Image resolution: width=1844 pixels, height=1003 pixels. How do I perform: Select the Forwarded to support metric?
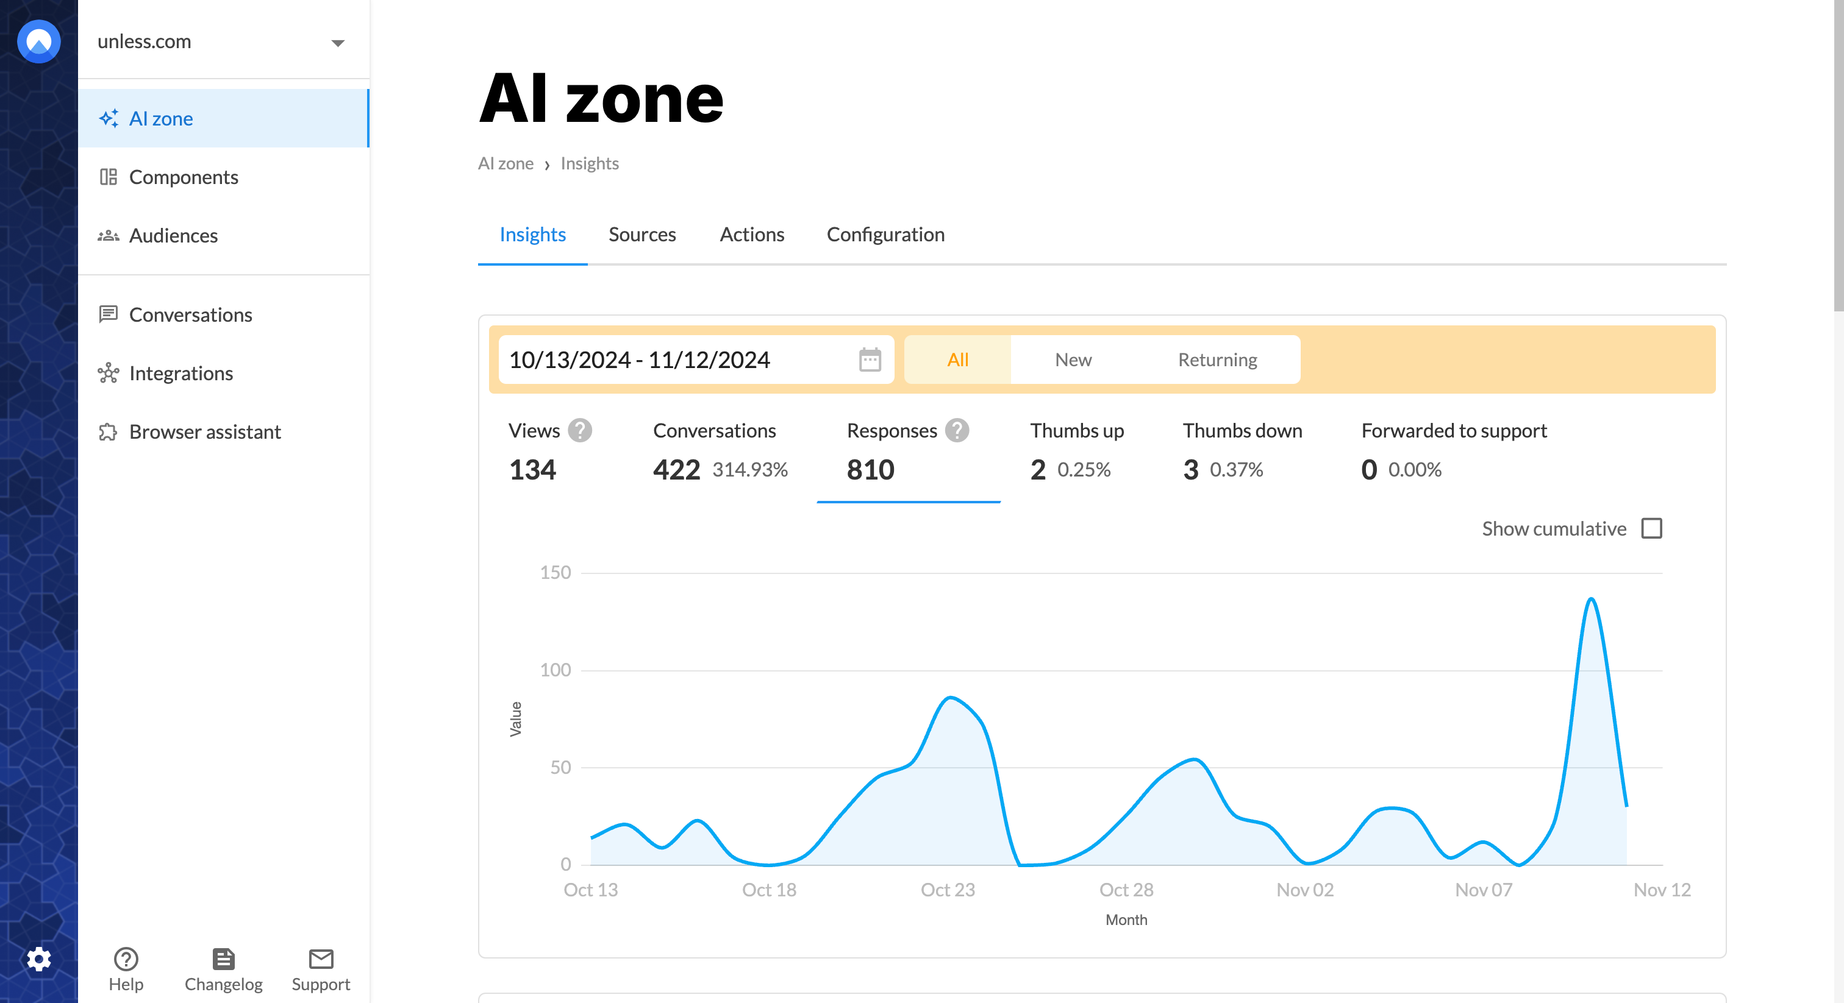1453,451
